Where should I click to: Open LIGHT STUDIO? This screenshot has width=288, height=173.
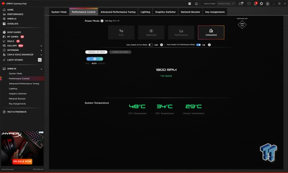click(x=15, y=60)
